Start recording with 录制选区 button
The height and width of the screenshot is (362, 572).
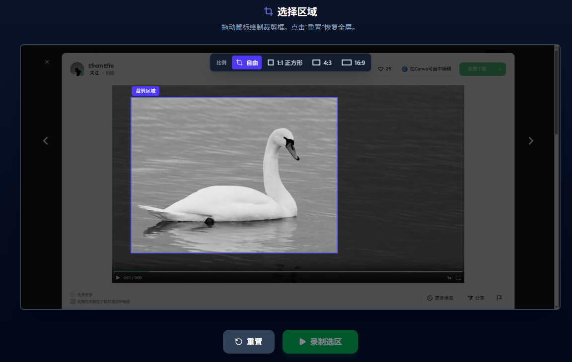pyautogui.click(x=320, y=342)
